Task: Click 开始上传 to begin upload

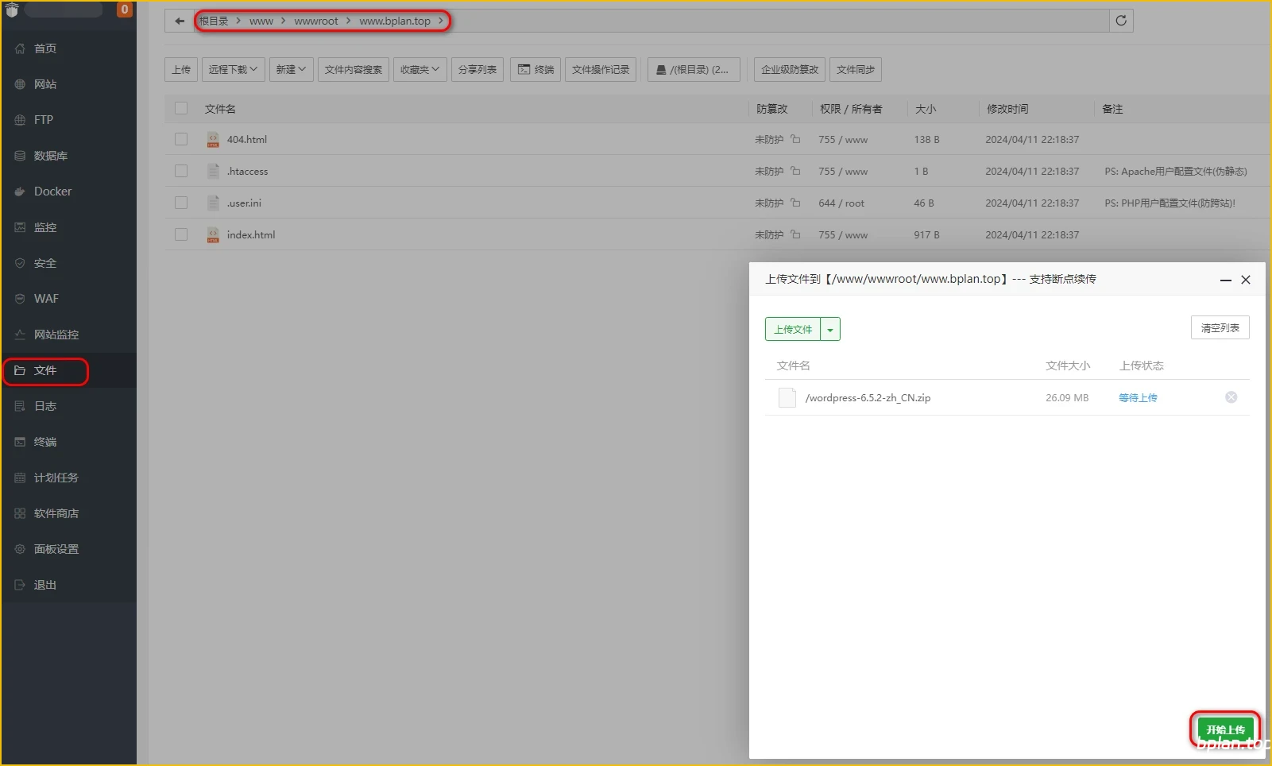Action: coord(1225,729)
